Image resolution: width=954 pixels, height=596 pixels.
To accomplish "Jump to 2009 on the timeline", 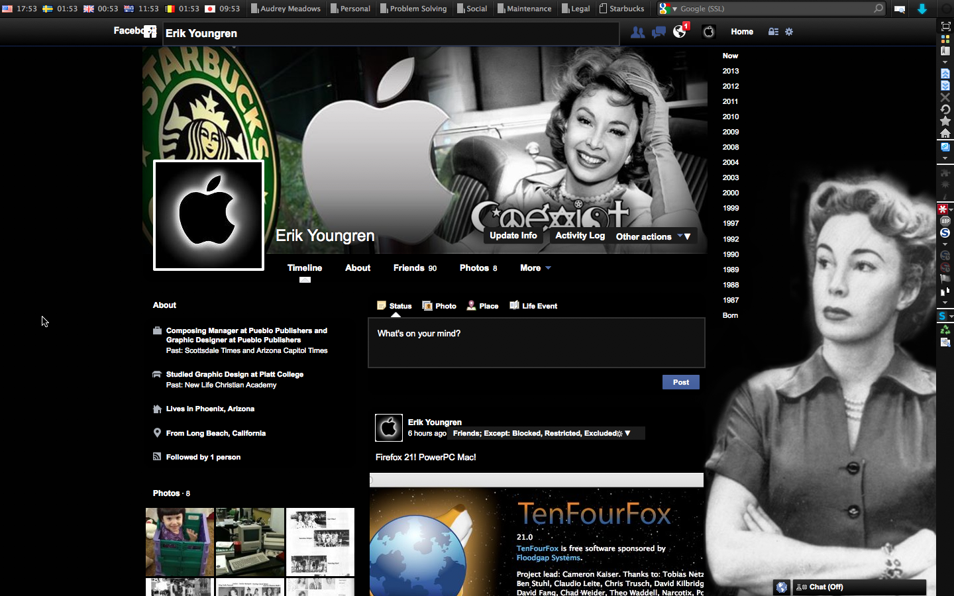I will 731,132.
